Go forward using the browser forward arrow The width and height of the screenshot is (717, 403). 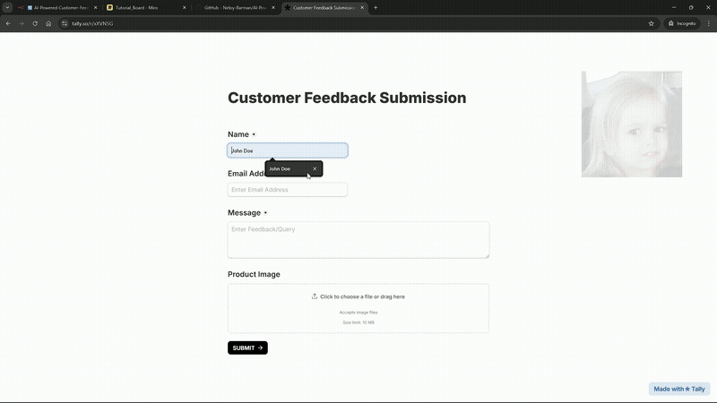22,23
